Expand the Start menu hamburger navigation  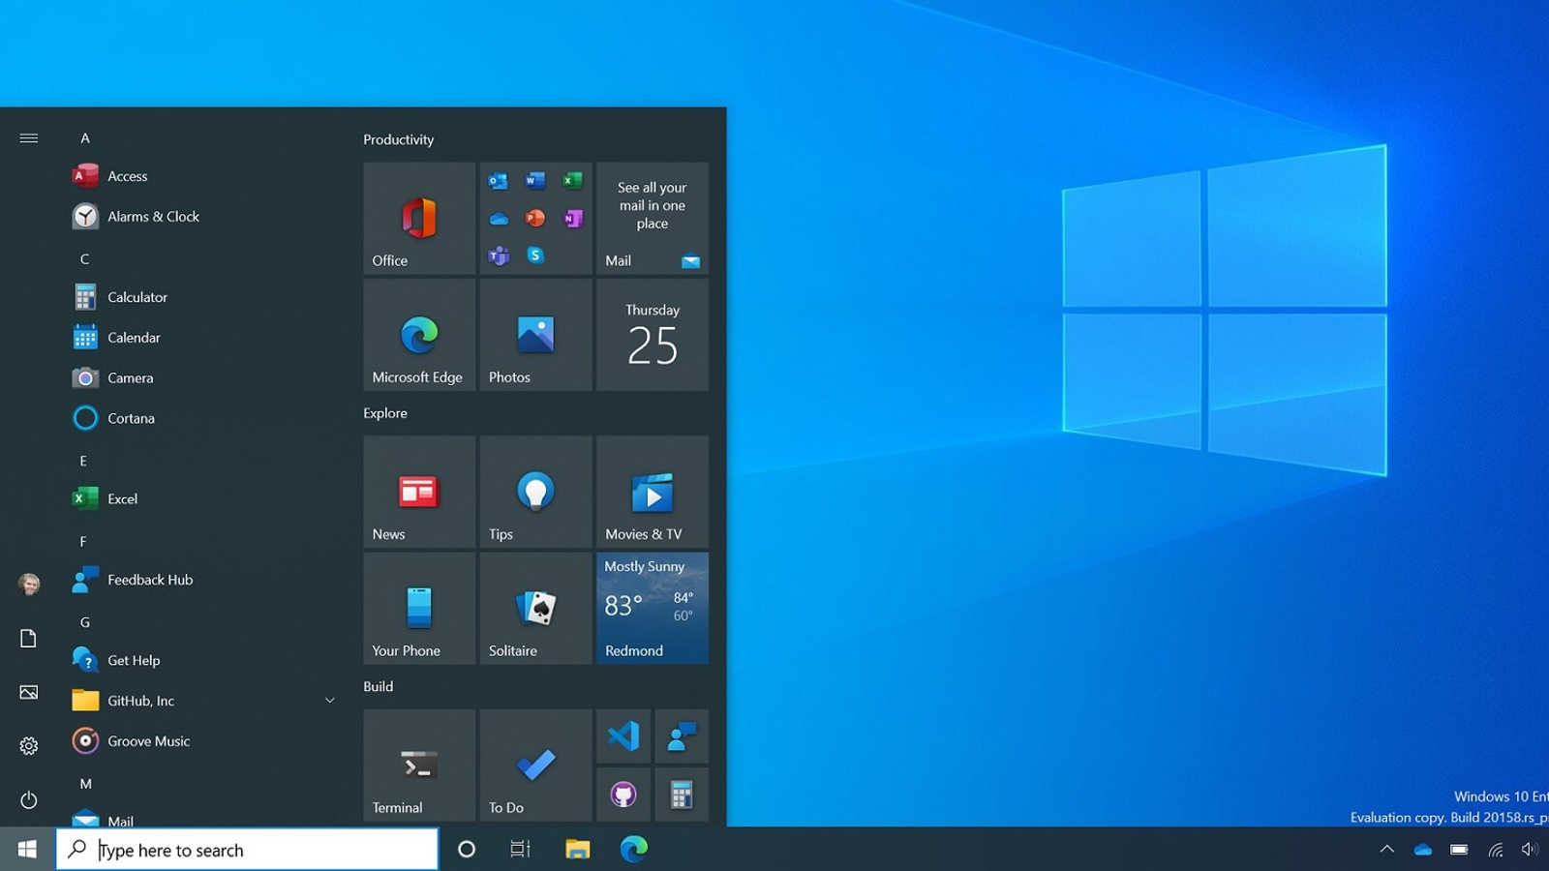click(x=29, y=138)
